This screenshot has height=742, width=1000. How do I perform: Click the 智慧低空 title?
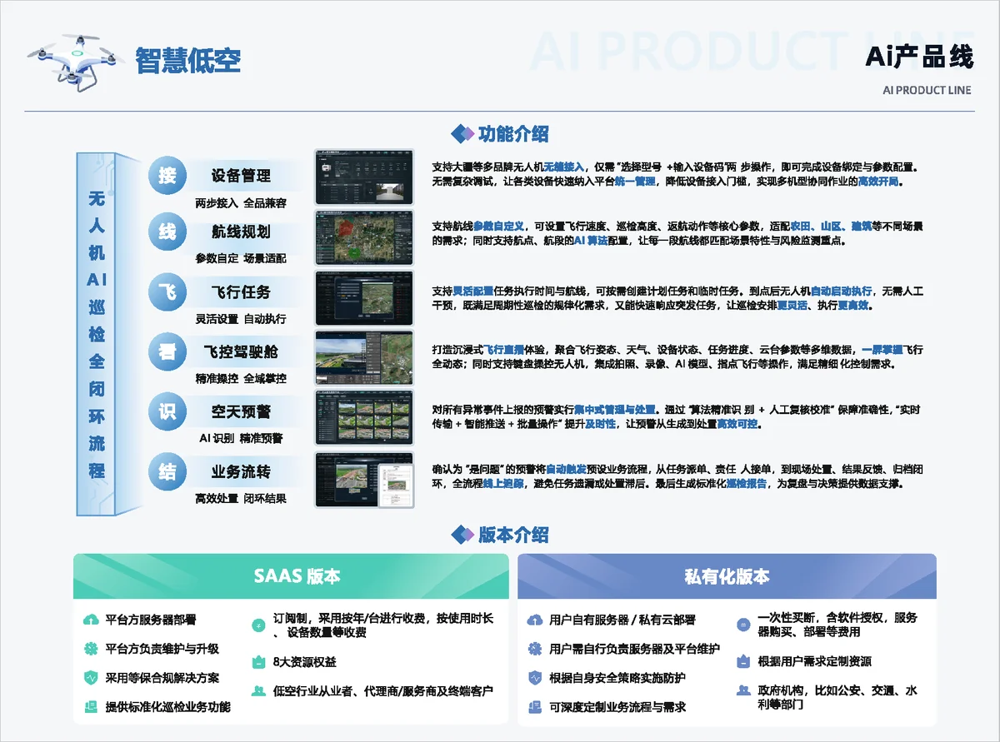188,60
